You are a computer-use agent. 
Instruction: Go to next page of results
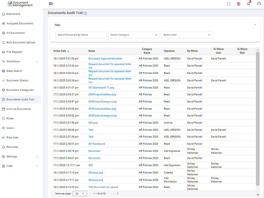pyautogui.click(x=118, y=194)
